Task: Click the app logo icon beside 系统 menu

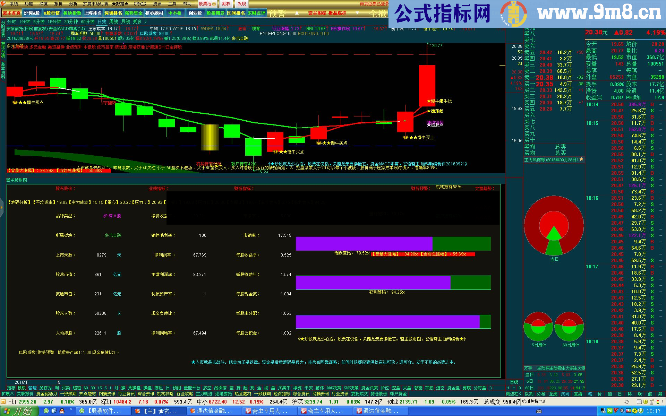Action: (3, 3)
